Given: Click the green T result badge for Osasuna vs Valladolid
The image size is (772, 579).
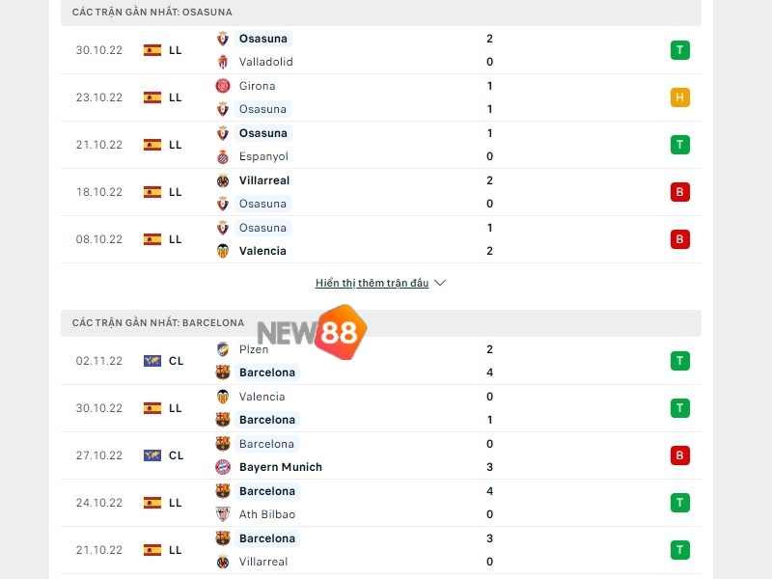Looking at the screenshot, I should point(680,50).
